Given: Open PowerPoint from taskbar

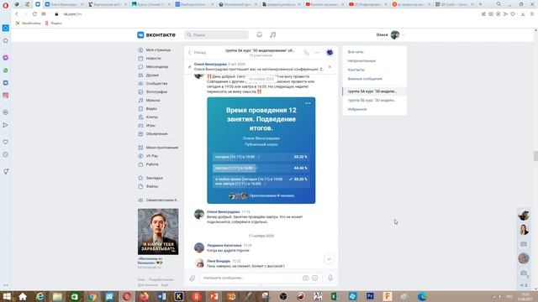Looking at the screenshot, I should pyautogui.click(x=214, y=296).
